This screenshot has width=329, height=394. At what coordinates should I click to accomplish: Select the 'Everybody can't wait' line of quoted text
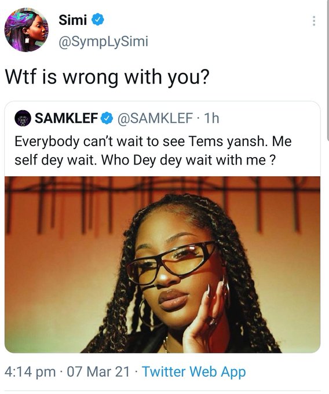[153, 141]
